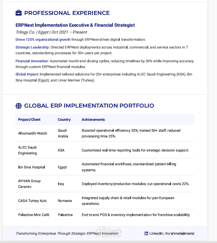Click the briefcase icon beside Professional Experience

(x=19, y=13)
